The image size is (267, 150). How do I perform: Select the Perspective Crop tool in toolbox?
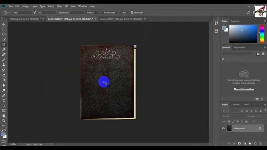click(x=4, y=45)
